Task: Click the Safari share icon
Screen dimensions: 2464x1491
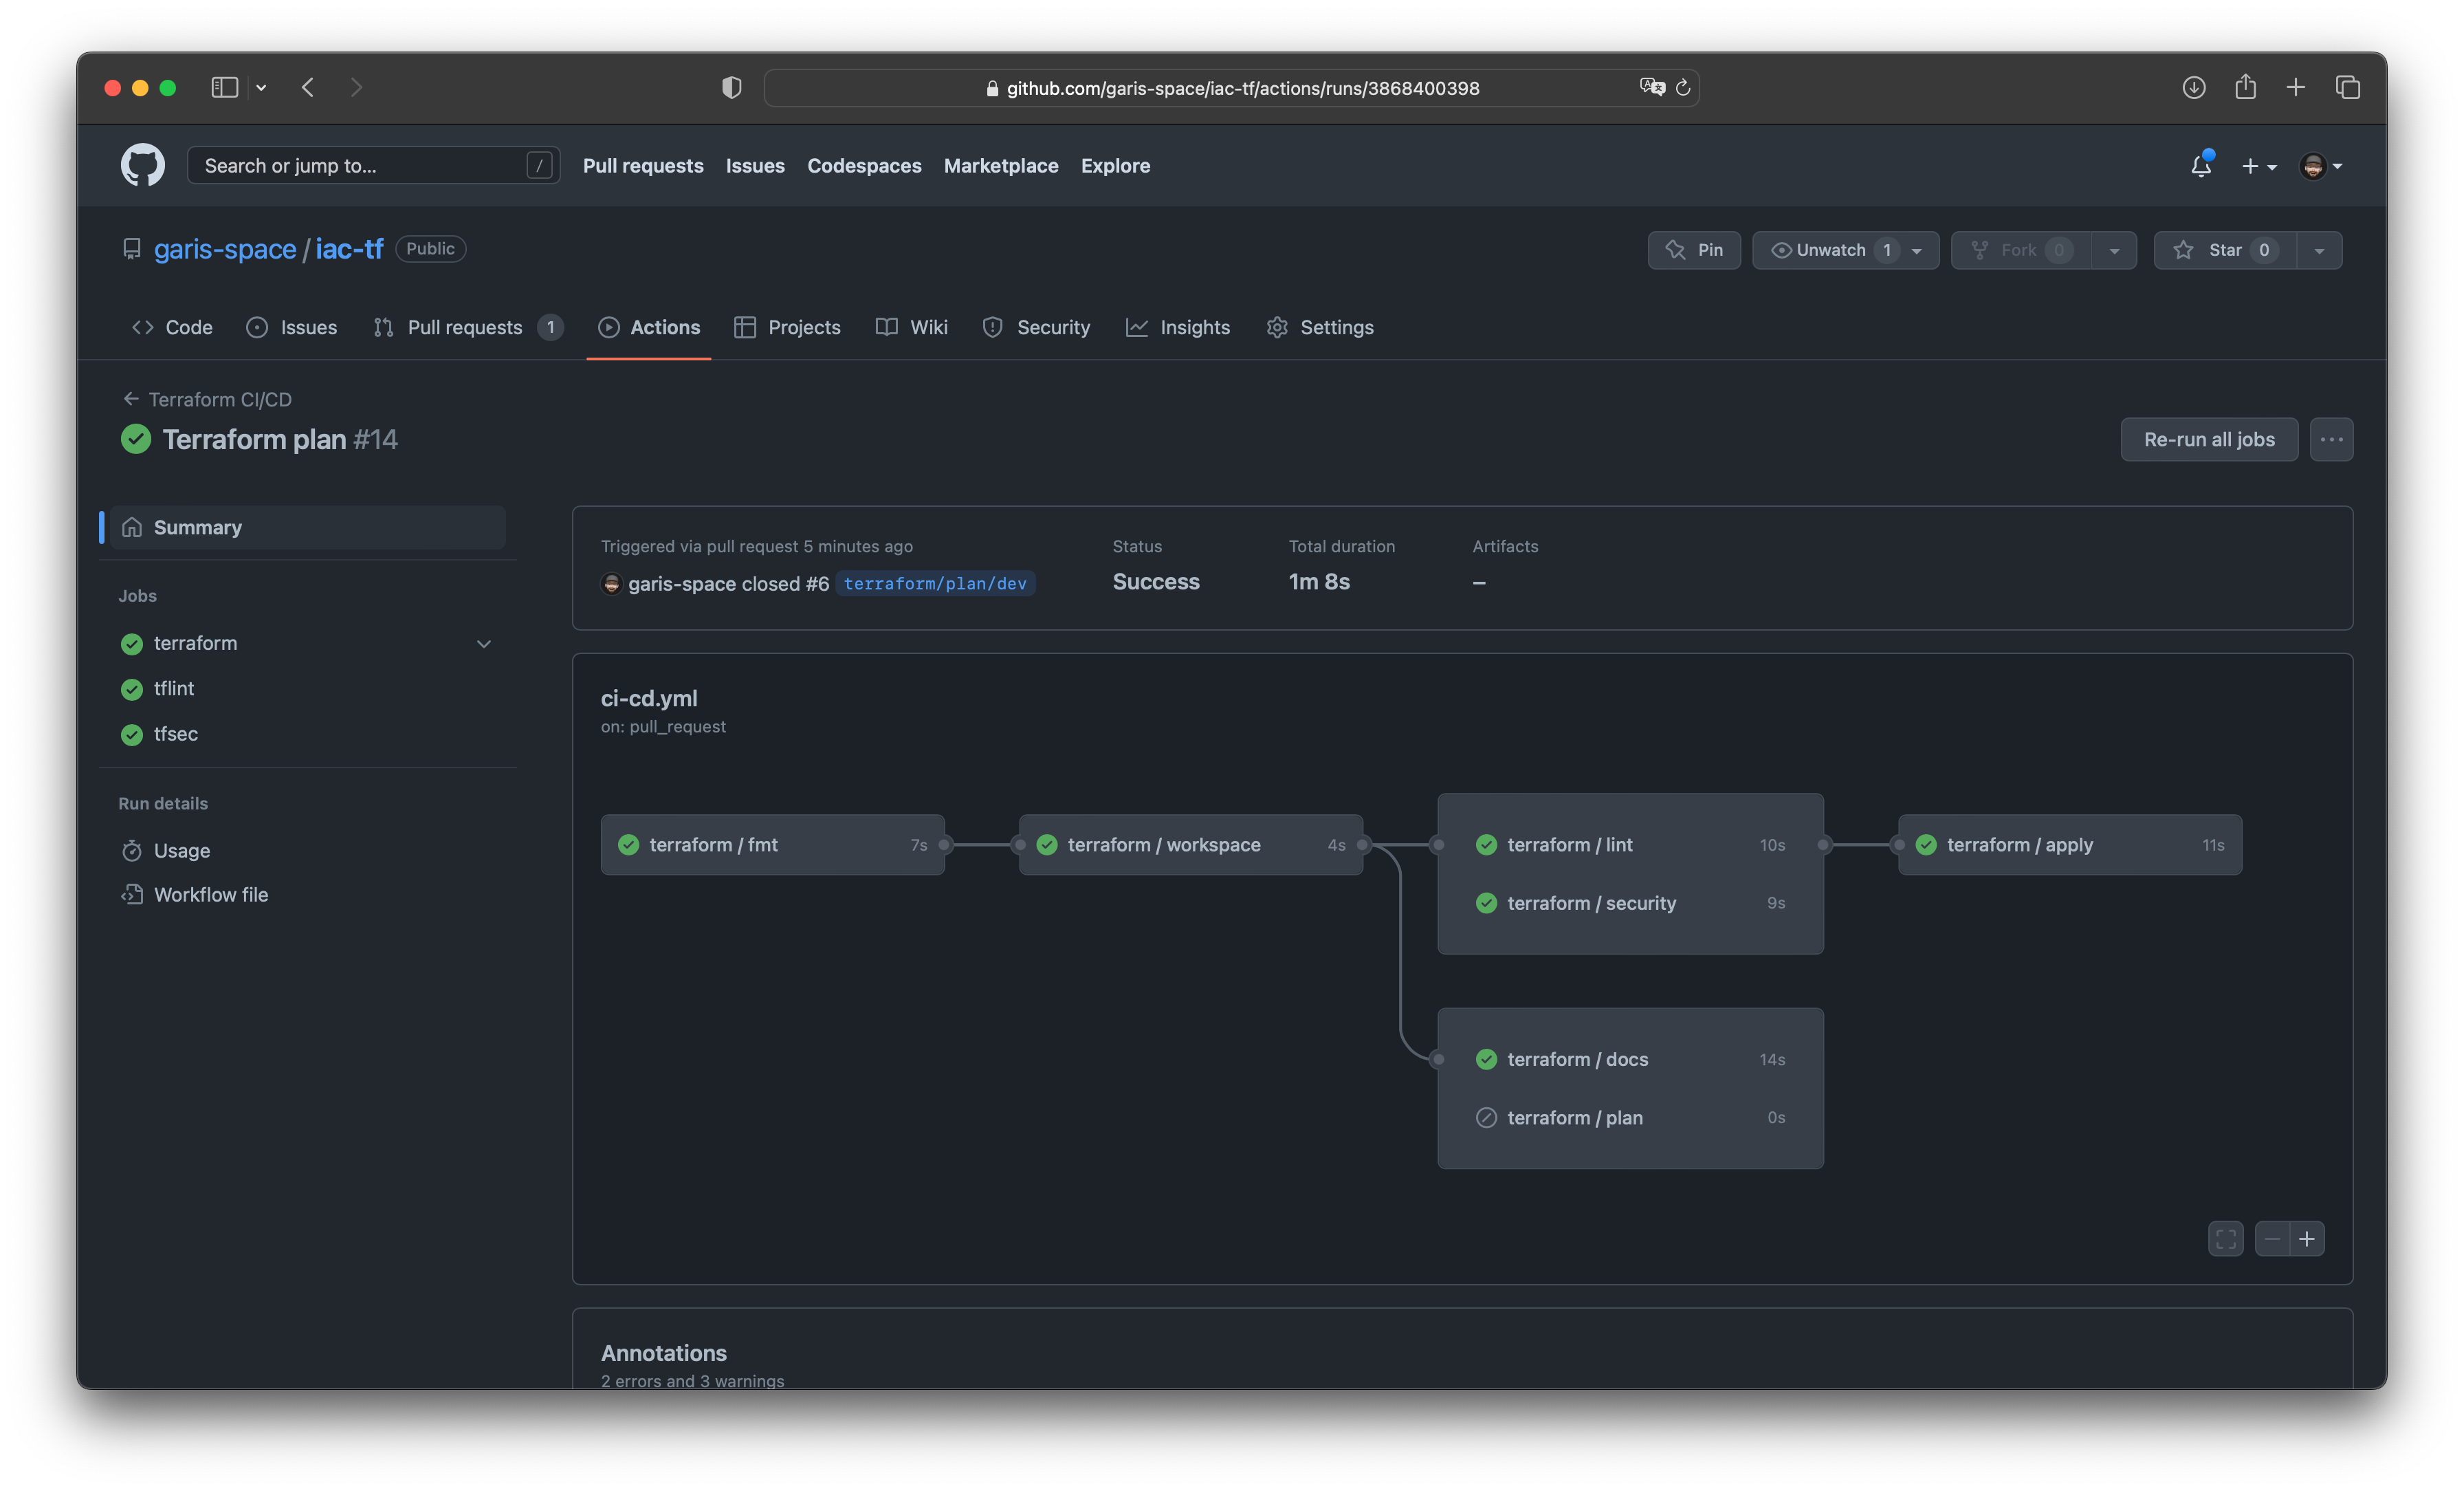Action: pyautogui.click(x=2245, y=88)
